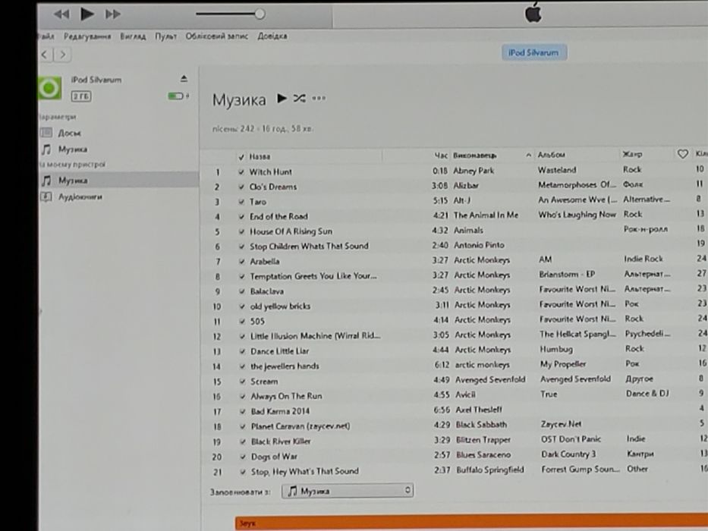Open the Редагування menu

click(x=87, y=36)
